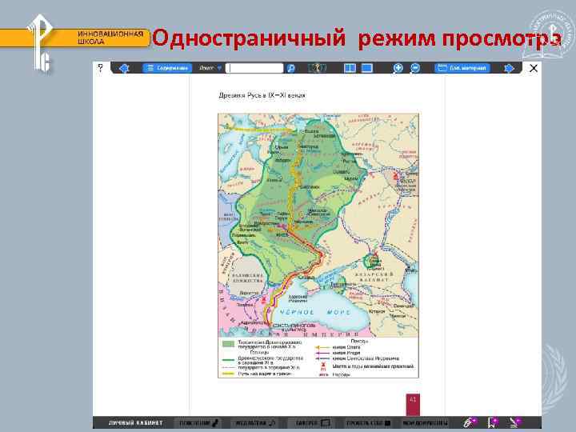The width and height of the screenshot is (576, 432).
Task: Zoom out with the minus magnifier
Action: coord(414,68)
